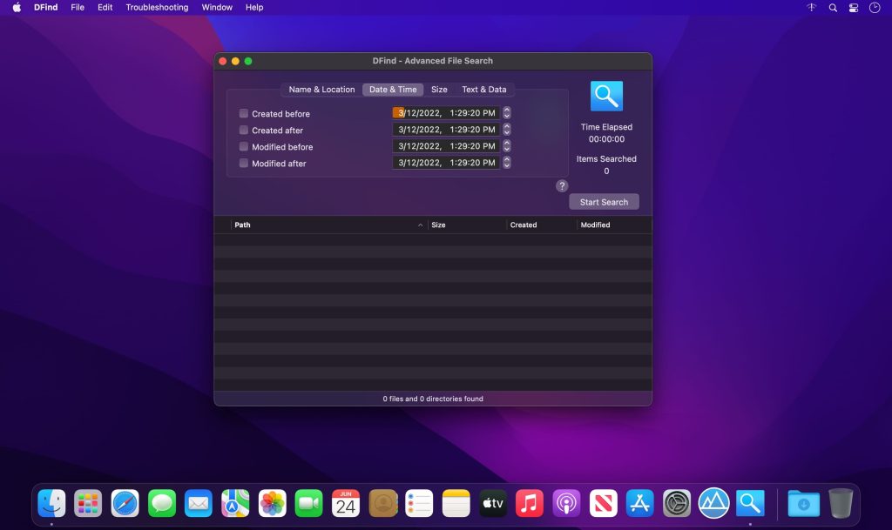Image resolution: width=892 pixels, height=530 pixels.
Task: Switch to the Size tab
Action: coord(439,89)
